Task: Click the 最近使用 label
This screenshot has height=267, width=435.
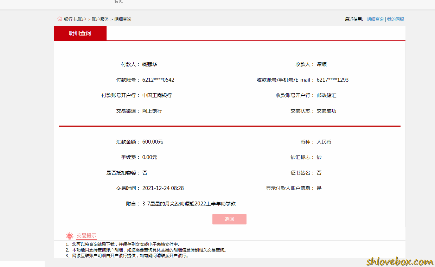Action: pos(354,19)
